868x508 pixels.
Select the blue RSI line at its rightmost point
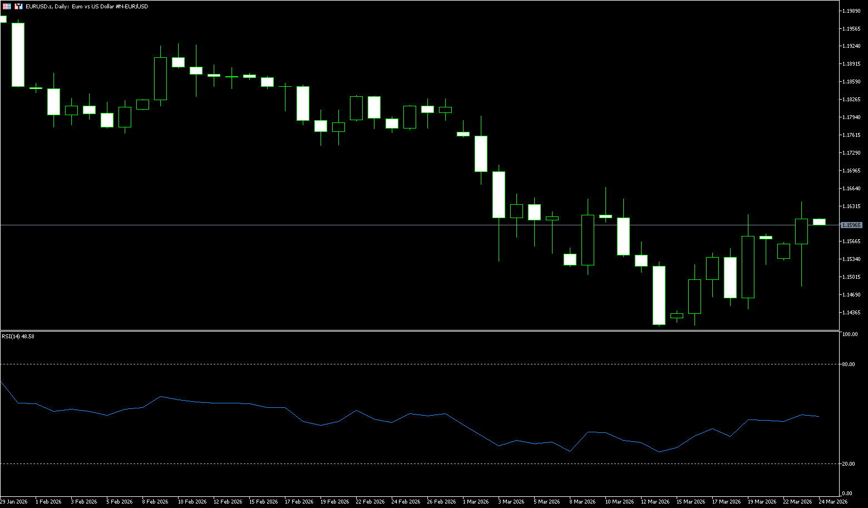818,416
